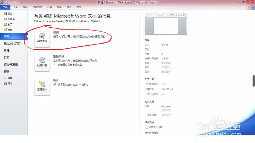Switch to the References (引用) tab
Image resolution: width=255 pixels, height=143 pixels.
click(49, 7)
